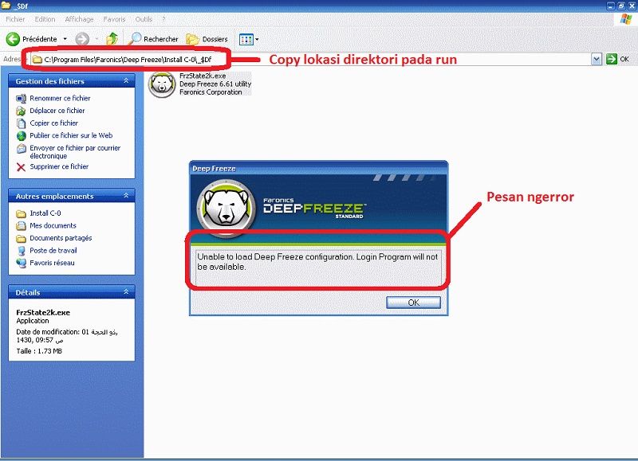Click Supprimer ce fichier link
Screen dimensions: 638x461
(59, 166)
